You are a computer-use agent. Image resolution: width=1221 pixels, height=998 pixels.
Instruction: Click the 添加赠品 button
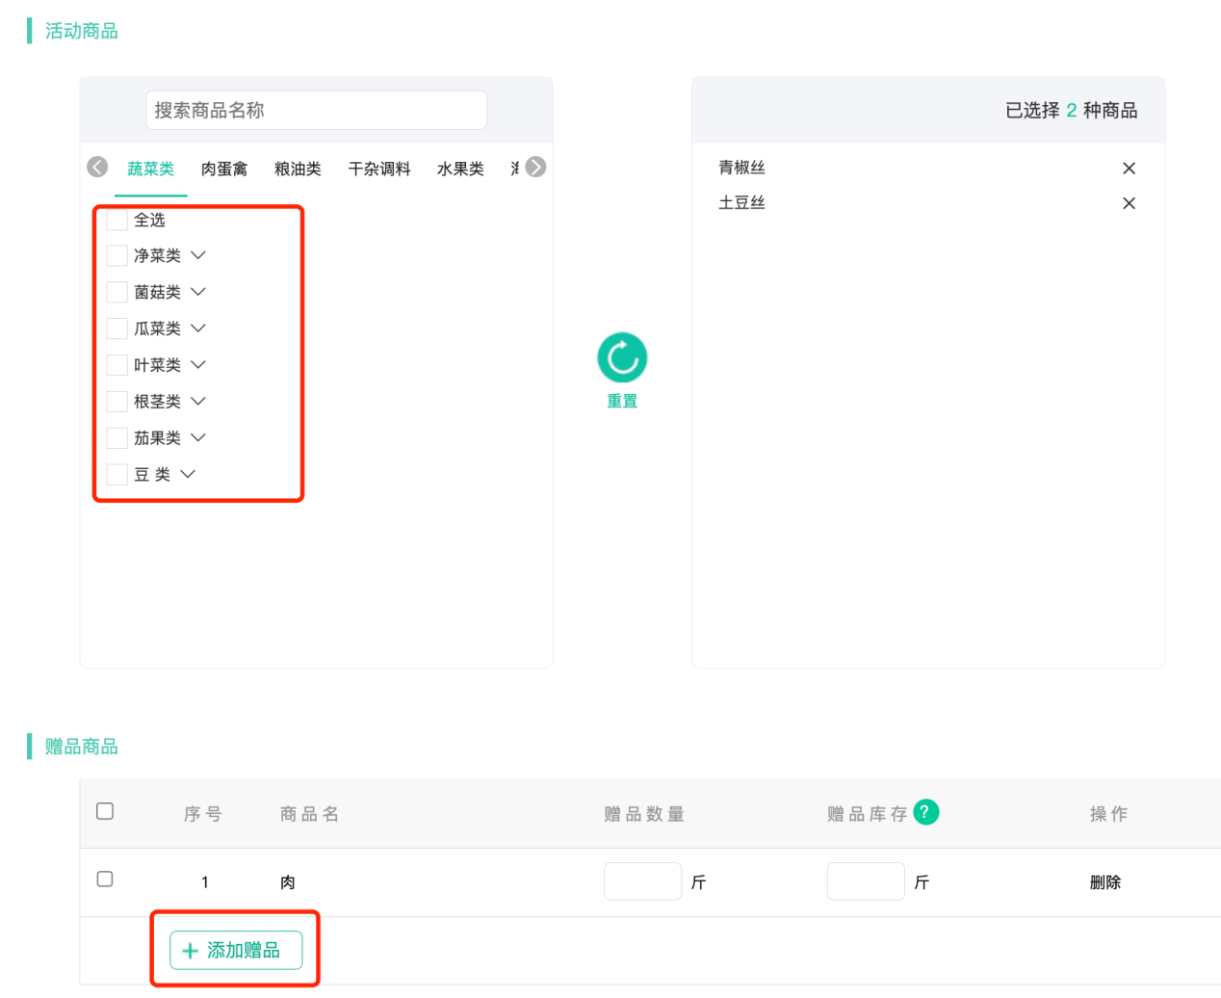click(x=236, y=950)
